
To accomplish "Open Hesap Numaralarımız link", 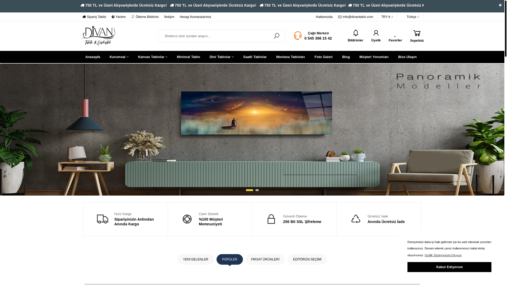I will (x=195, y=17).
